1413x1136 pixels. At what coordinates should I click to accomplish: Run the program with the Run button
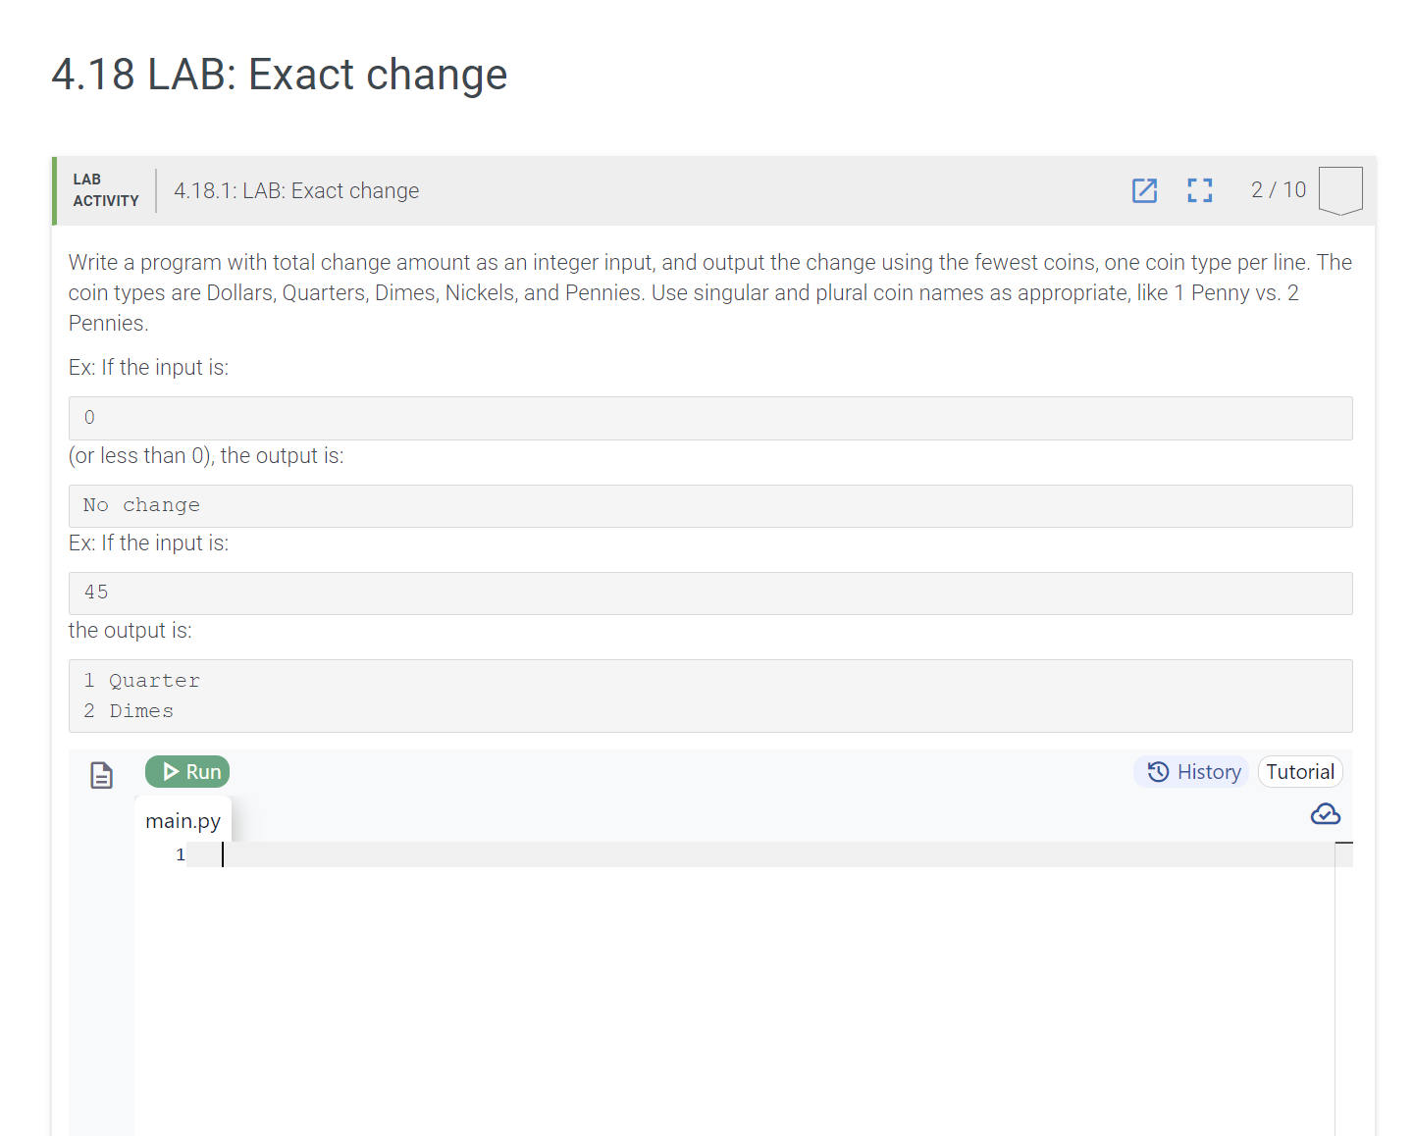(187, 771)
